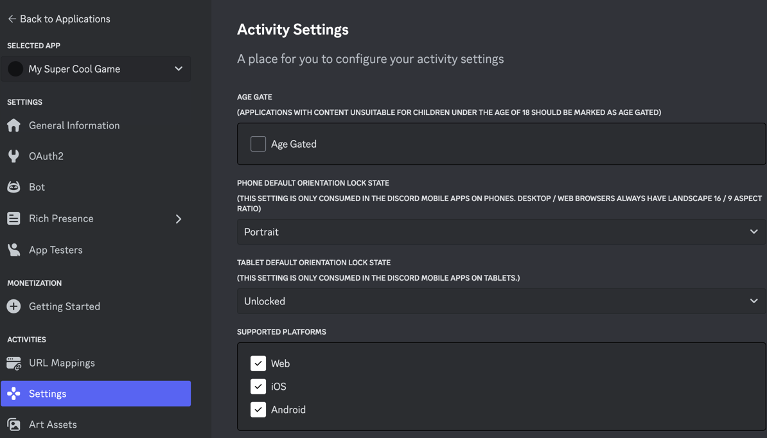Disable the Android platform checkbox
Viewport: 767px width, 438px height.
click(258, 410)
